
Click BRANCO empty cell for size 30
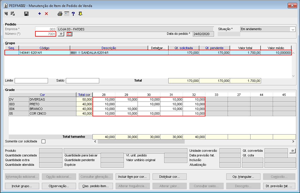149,109
